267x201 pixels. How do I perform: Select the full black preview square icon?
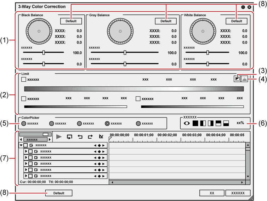pos(195,123)
